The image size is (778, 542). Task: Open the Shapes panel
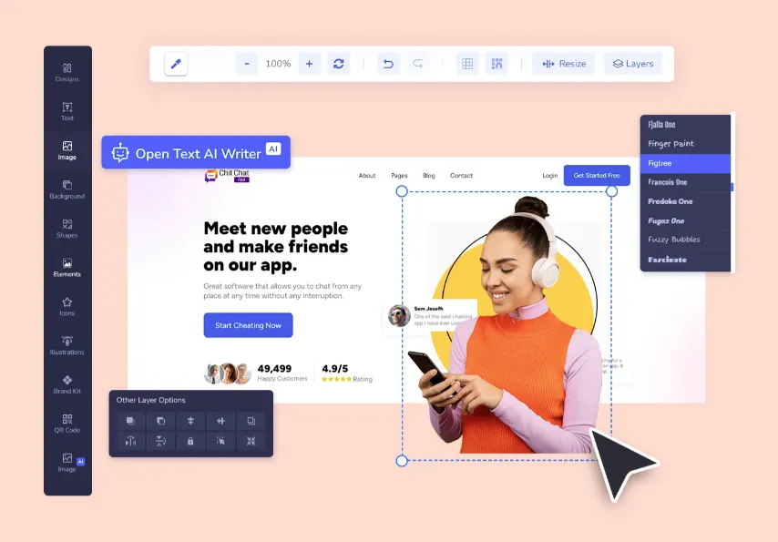point(67,228)
